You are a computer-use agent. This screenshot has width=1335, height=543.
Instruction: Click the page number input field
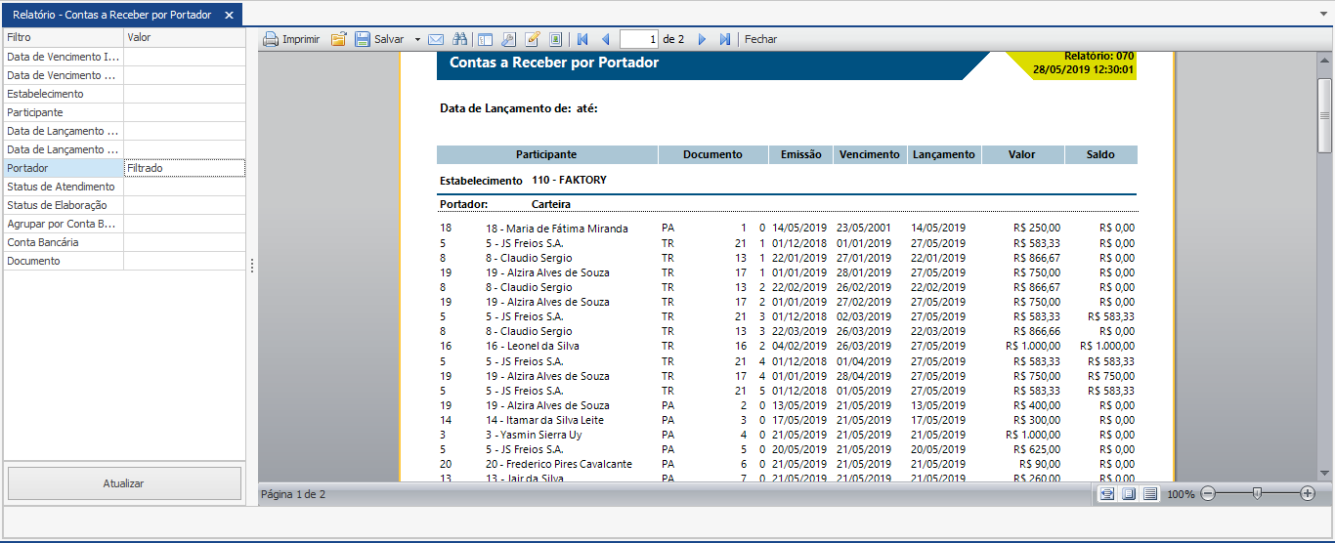pyautogui.click(x=639, y=39)
